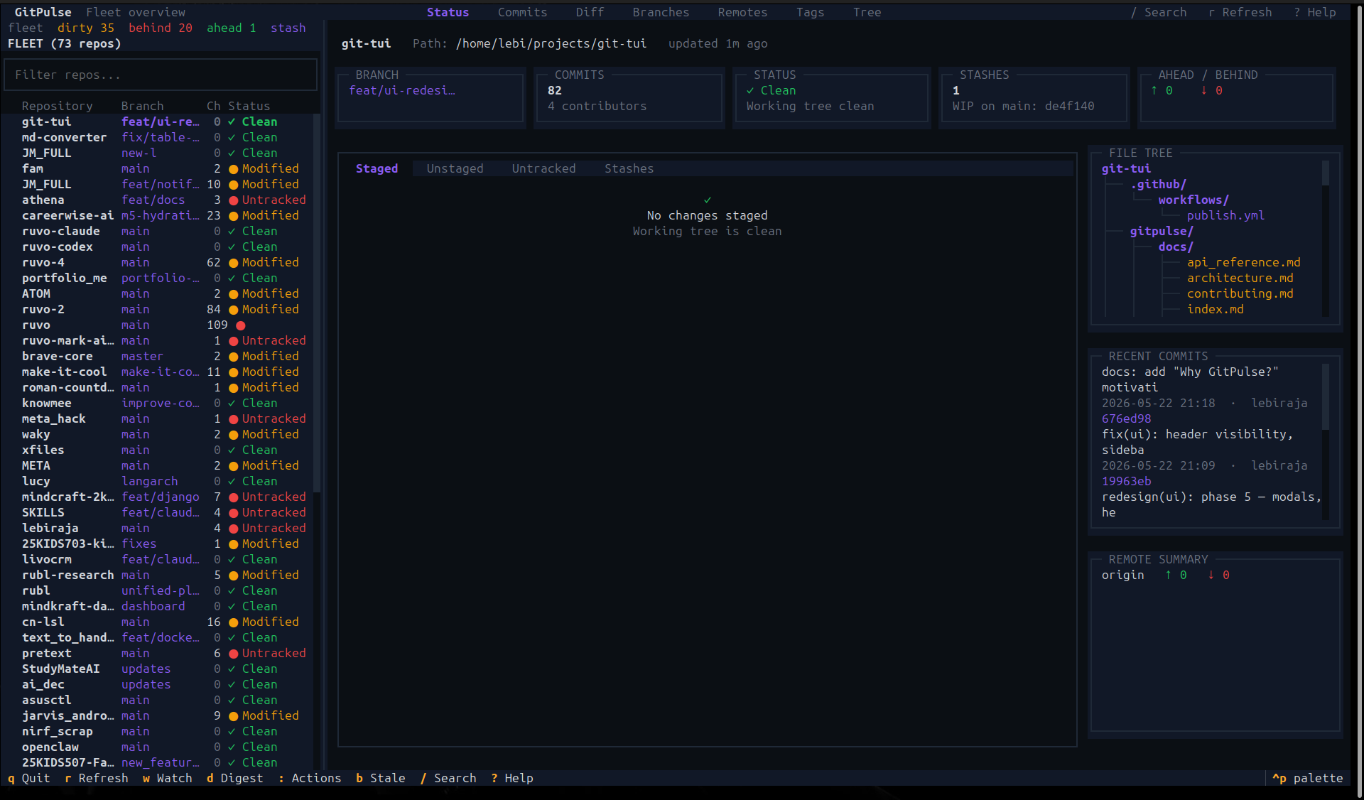The height and width of the screenshot is (800, 1364).
Task: Open the Stashes sub-tab
Action: (x=629, y=168)
